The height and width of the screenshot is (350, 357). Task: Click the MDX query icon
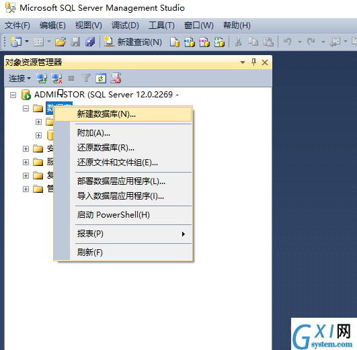[190, 42]
